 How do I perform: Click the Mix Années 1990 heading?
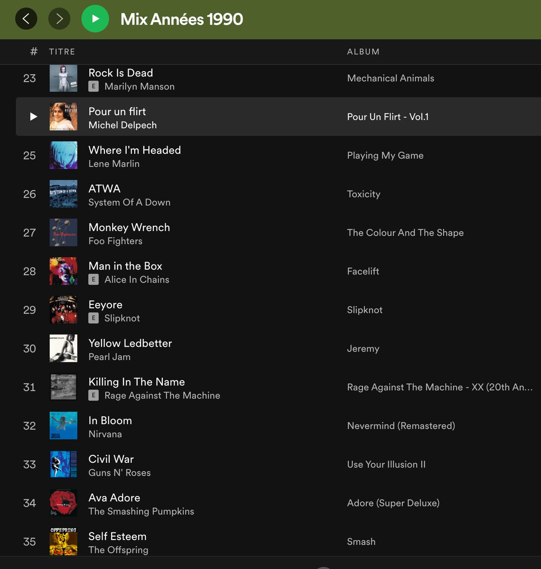coord(182,19)
